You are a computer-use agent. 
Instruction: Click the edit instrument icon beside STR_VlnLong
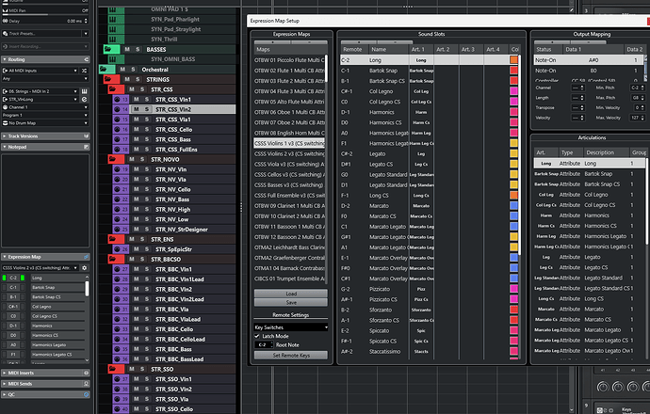click(84, 100)
